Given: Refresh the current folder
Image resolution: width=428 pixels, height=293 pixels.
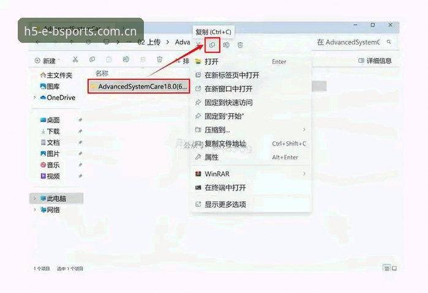Looking at the screenshot, I should (88, 42).
